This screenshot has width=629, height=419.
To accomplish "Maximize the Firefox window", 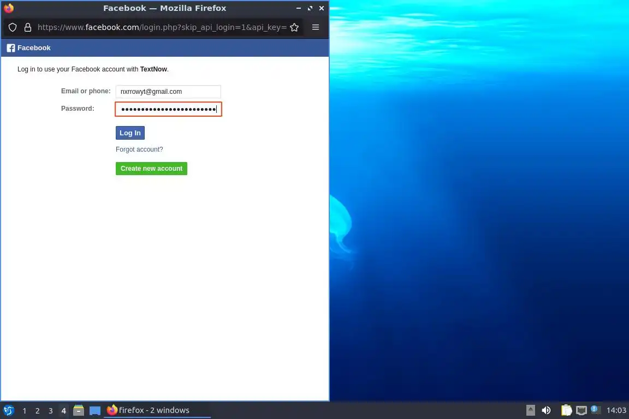I will coord(310,8).
